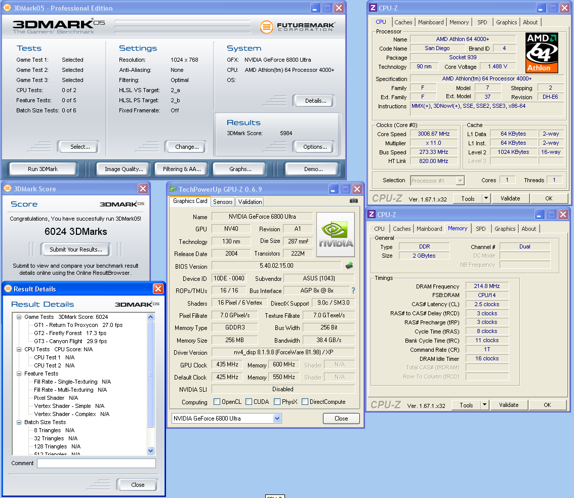Click the BIOS version save chip icon
The image size is (574, 498).
[349, 266]
